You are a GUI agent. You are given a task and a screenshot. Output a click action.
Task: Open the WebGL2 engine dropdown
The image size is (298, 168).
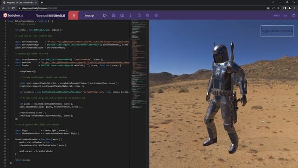point(277,15)
